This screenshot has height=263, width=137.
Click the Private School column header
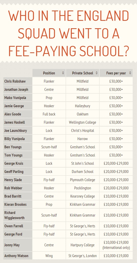[x=82, y=73]
